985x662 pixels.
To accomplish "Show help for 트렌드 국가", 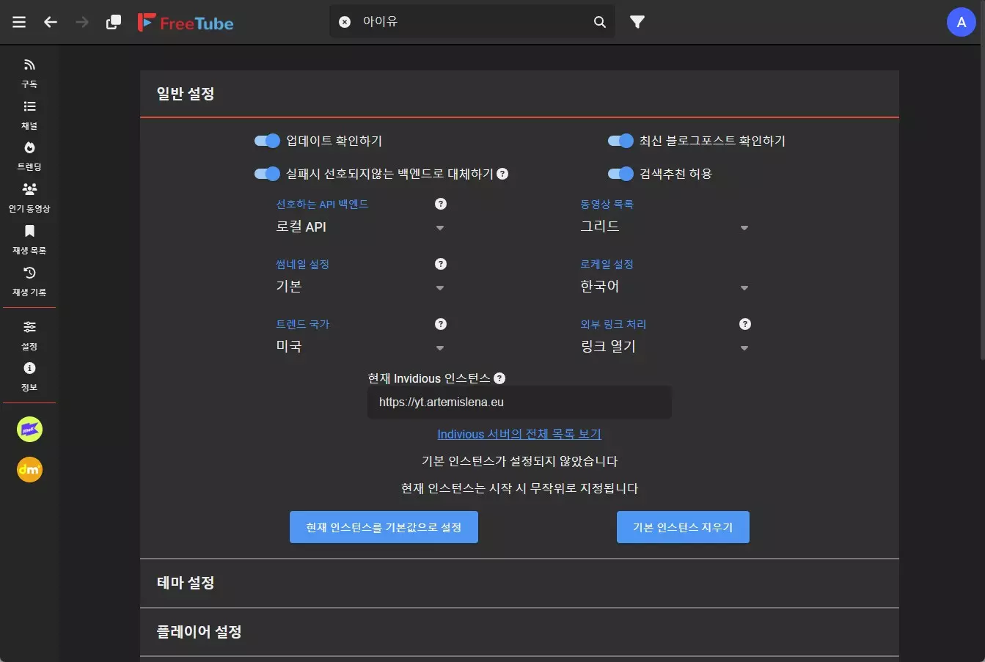I will click(441, 324).
